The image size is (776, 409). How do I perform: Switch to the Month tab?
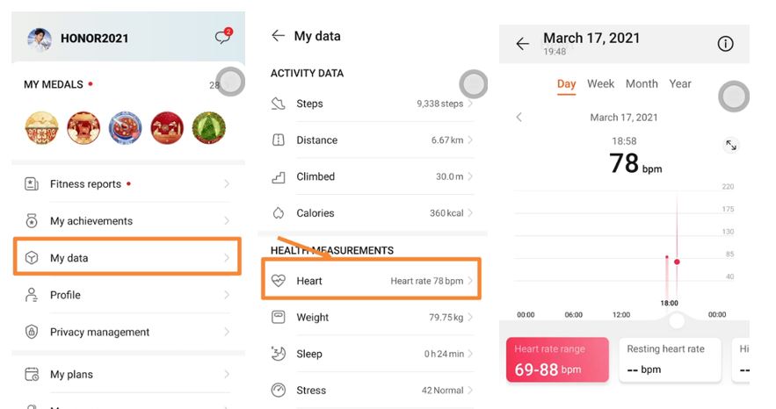(x=642, y=84)
